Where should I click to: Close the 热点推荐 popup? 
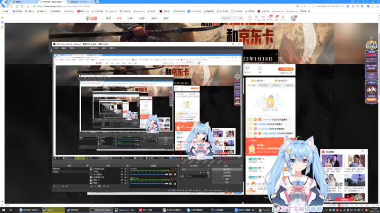[366, 151]
